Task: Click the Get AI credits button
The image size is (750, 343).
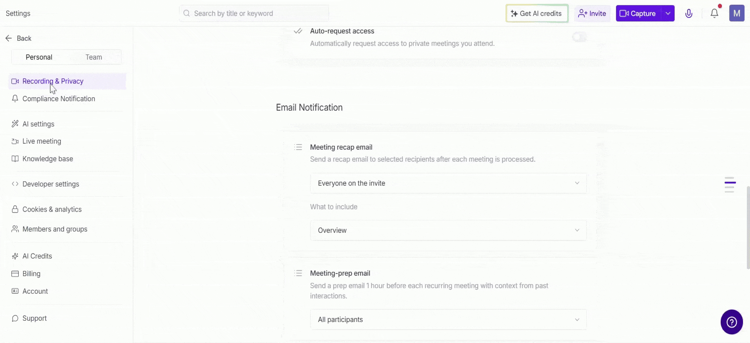Action: pyautogui.click(x=537, y=14)
